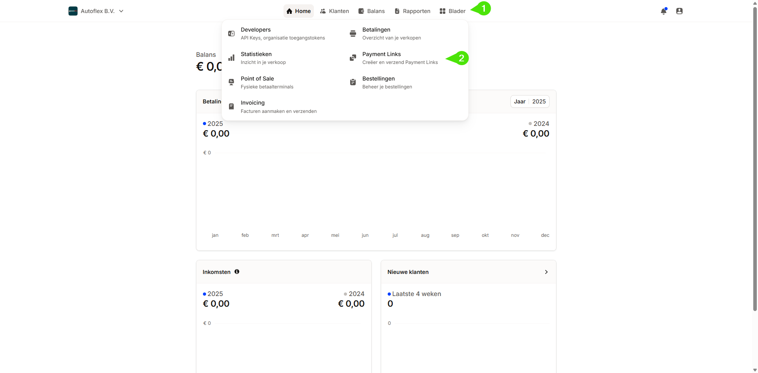Click the vertical page scrollbar
The width and height of the screenshot is (758, 373).
tap(755, 158)
